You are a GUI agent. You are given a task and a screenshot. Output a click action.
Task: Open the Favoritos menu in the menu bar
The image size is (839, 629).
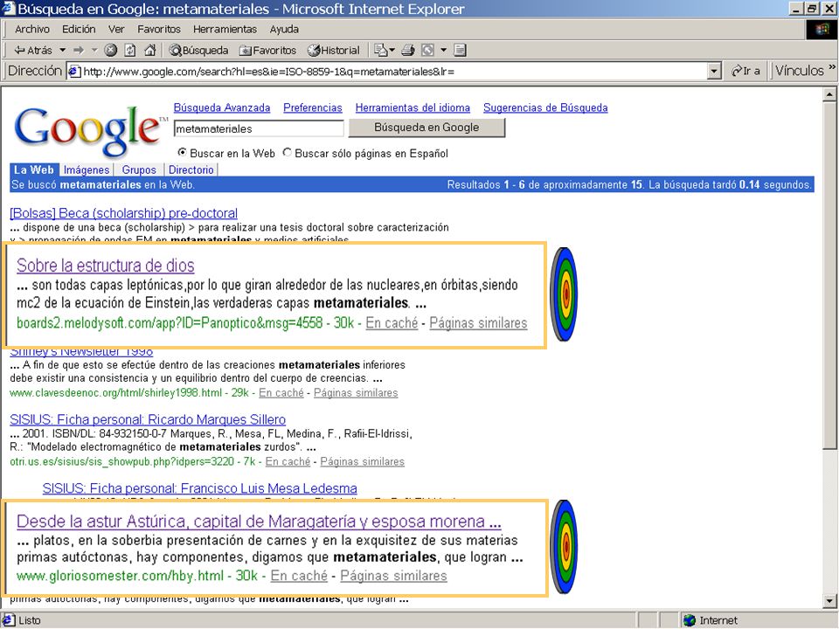point(159,30)
